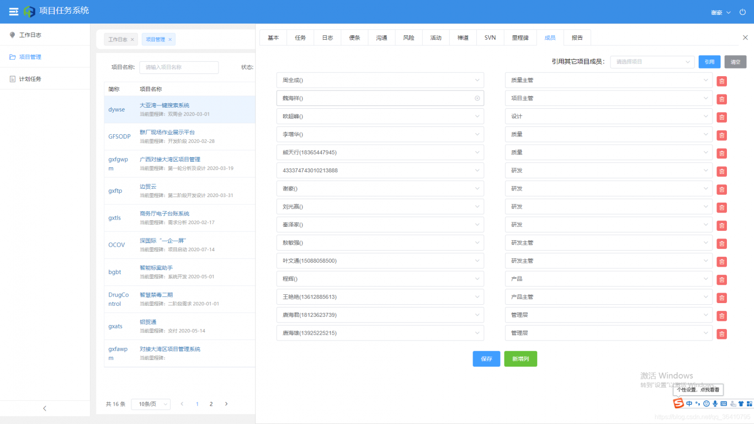Open the 项目主管 role dropdown
The width and height of the screenshot is (754, 424).
[x=609, y=98]
